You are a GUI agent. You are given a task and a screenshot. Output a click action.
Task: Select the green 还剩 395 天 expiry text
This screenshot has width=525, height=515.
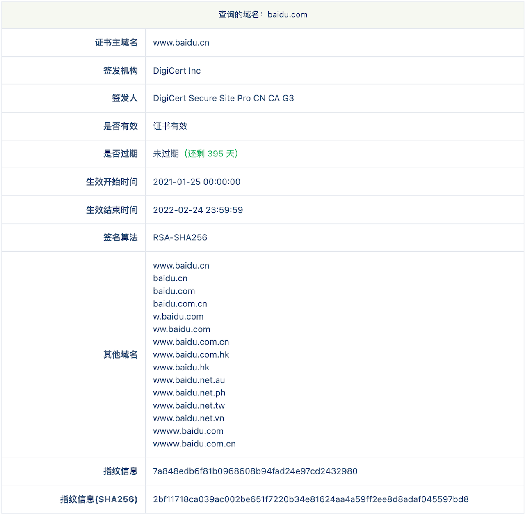[212, 154]
